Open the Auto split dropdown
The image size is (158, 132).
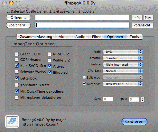123,78
